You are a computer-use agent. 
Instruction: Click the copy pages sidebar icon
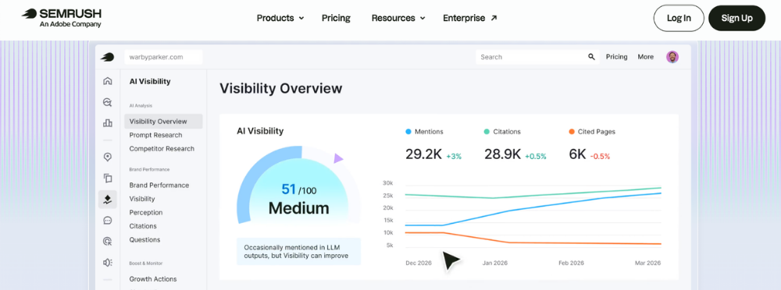click(x=108, y=178)
